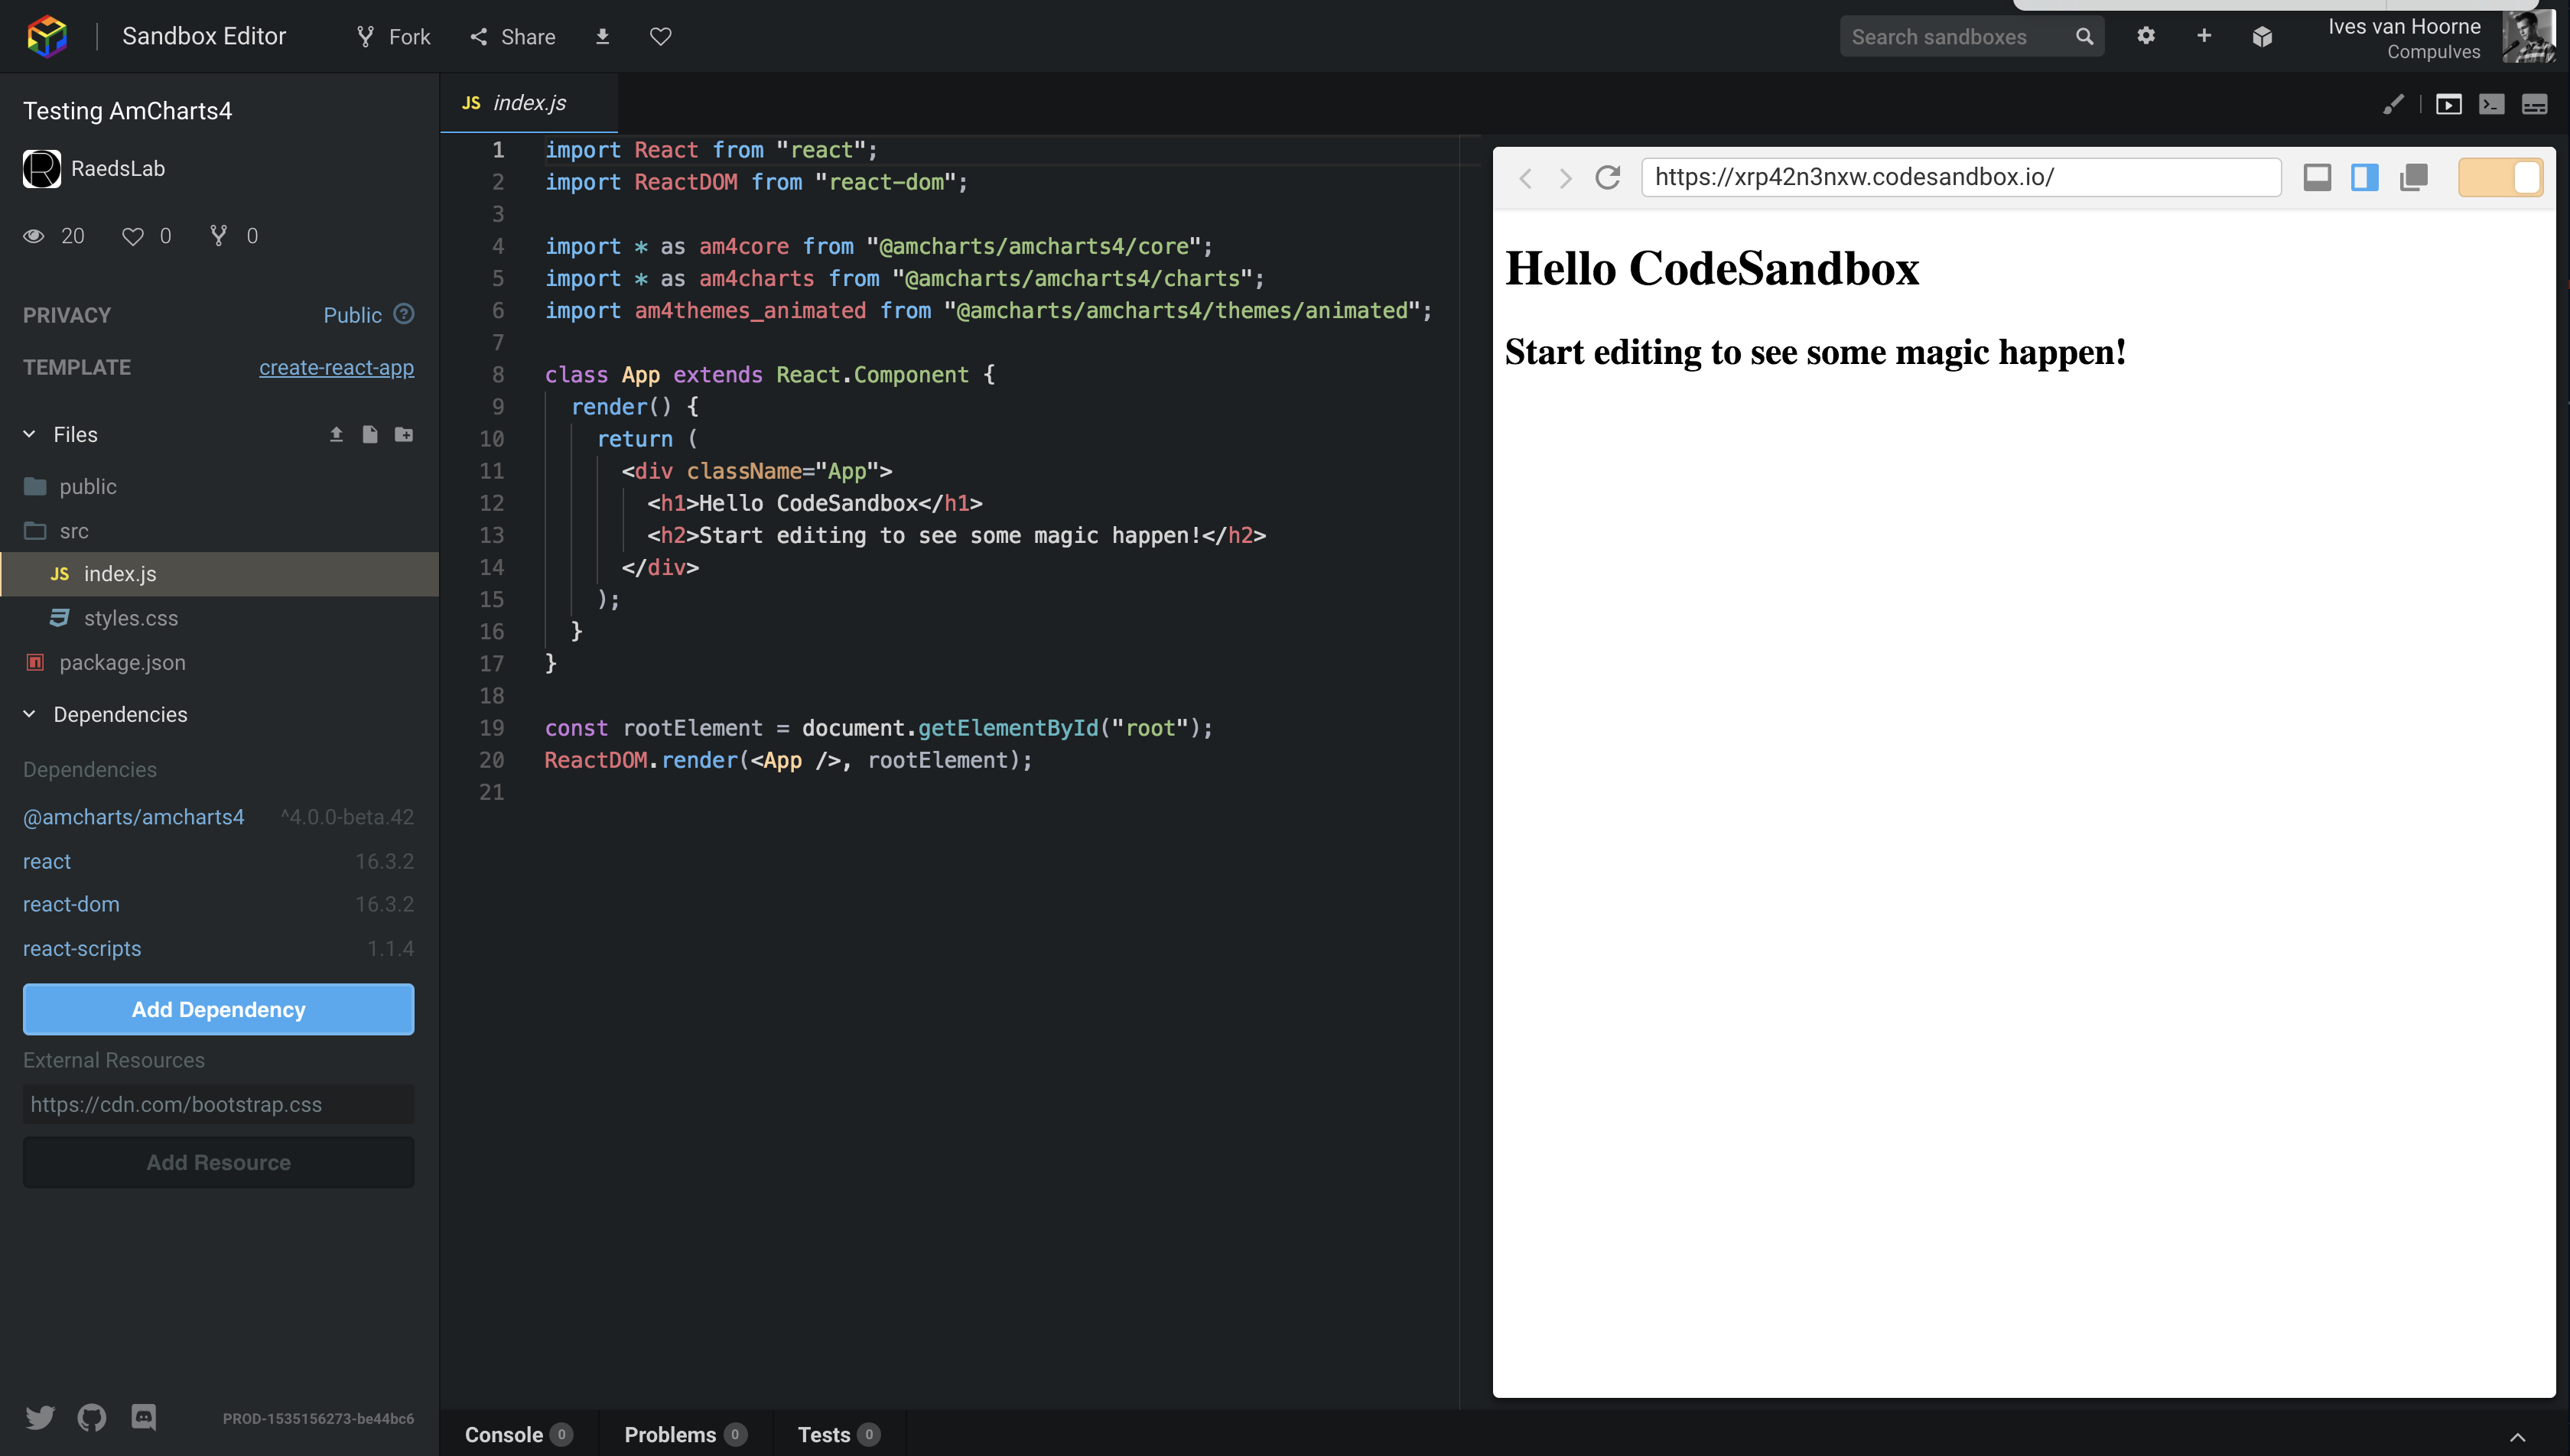The width and height of the screenshot is (2570, 1456).
Task: Fork the current sandbox
Action: pos(392,36)
